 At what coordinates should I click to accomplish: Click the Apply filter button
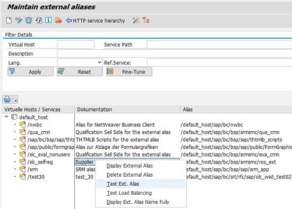pos(31,71)
